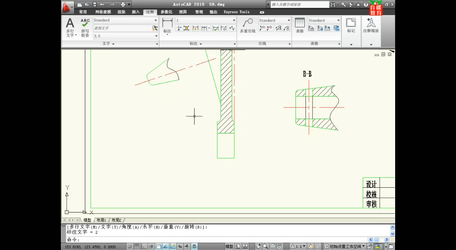Toggle object snap tracking in status bar

(165, 246)
